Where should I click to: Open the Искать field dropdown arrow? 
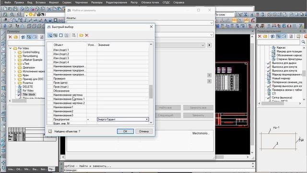click(211, 23)
